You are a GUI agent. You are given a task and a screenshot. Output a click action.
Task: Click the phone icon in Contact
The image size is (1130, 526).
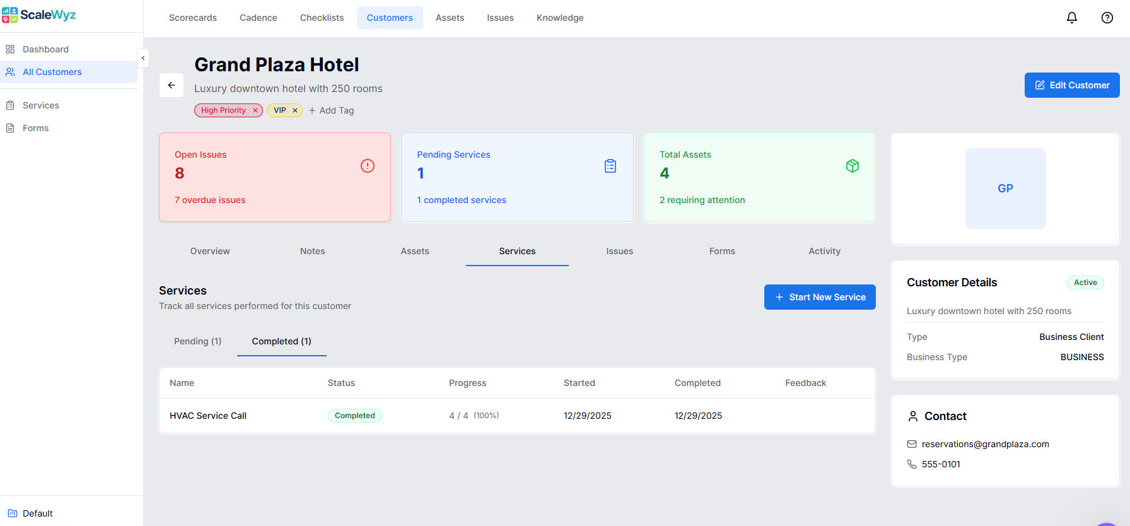(x=912, y=464)
